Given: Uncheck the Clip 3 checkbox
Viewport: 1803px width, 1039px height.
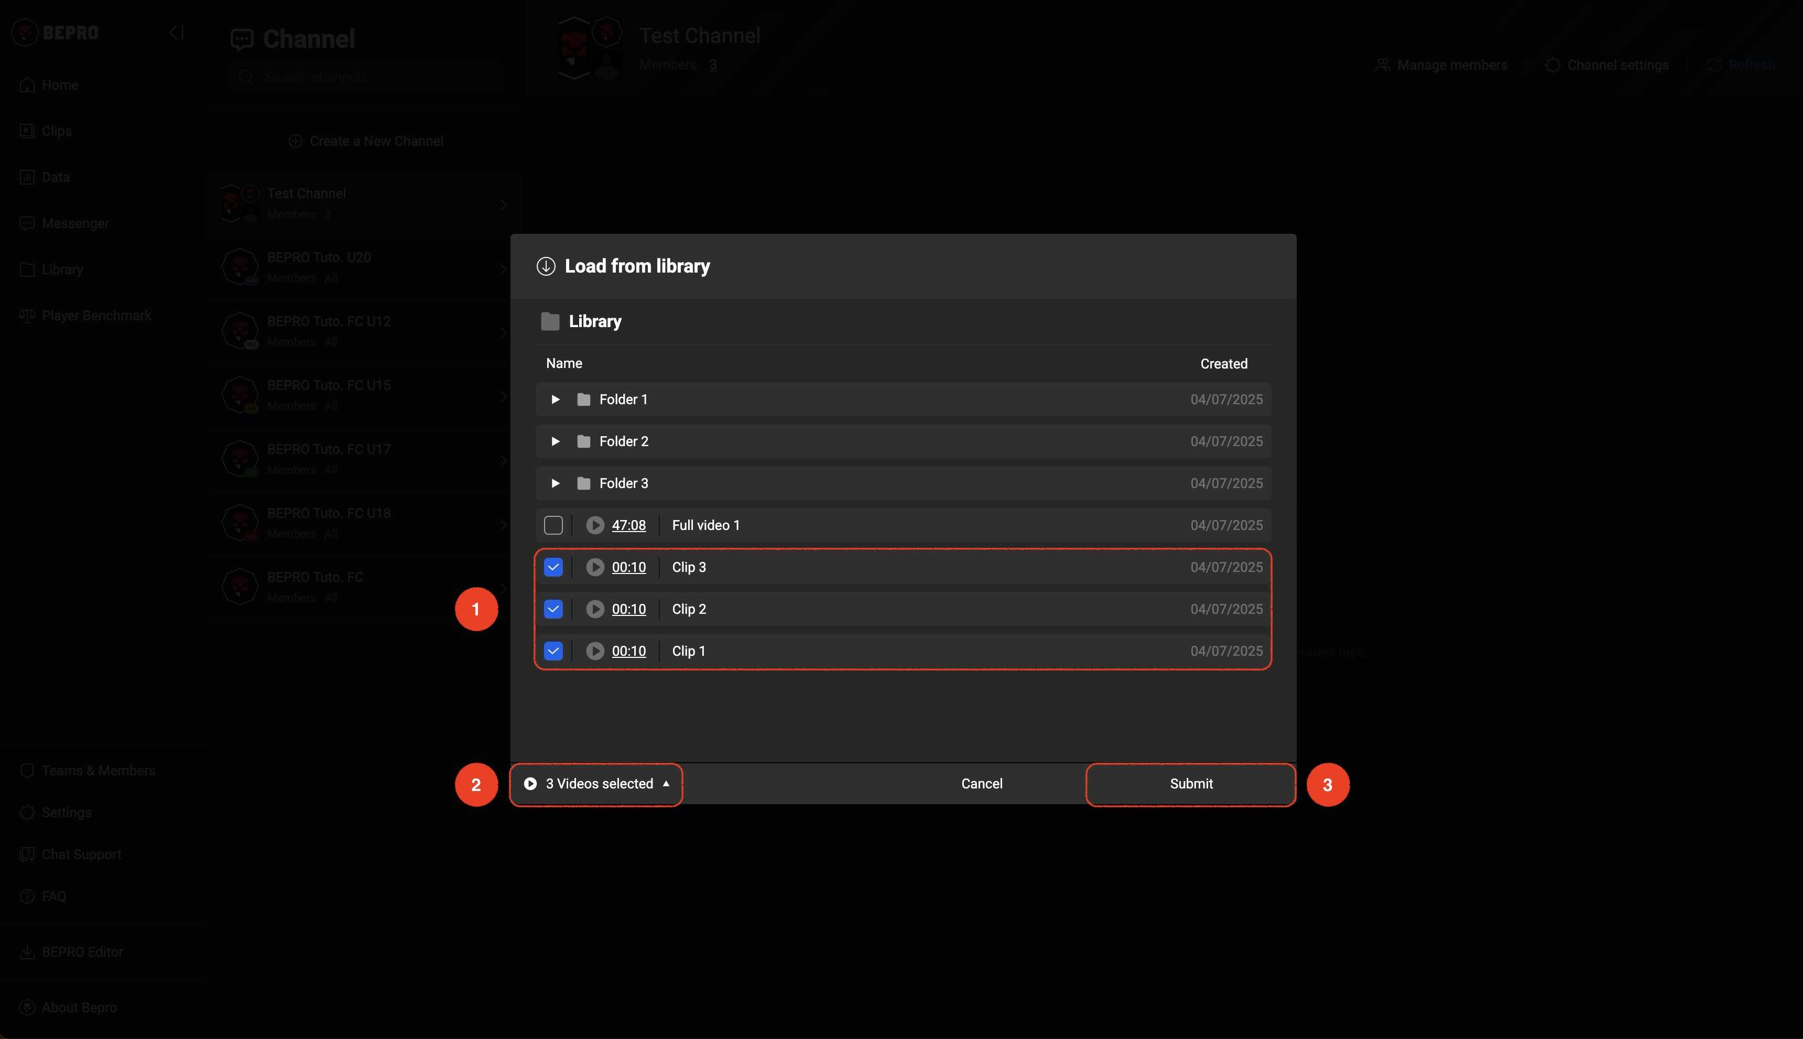Looking at the screenshot, I should coord(553,567).
